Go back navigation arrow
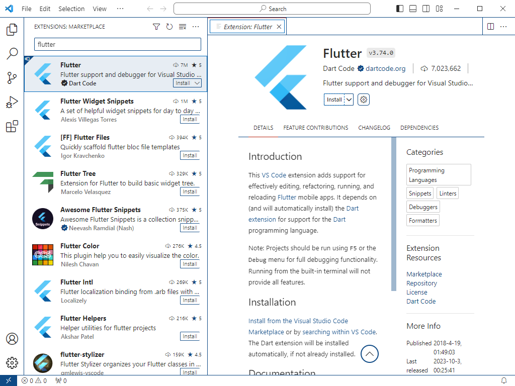The width and height of the screenshot is (515, 386). [150, 9]
